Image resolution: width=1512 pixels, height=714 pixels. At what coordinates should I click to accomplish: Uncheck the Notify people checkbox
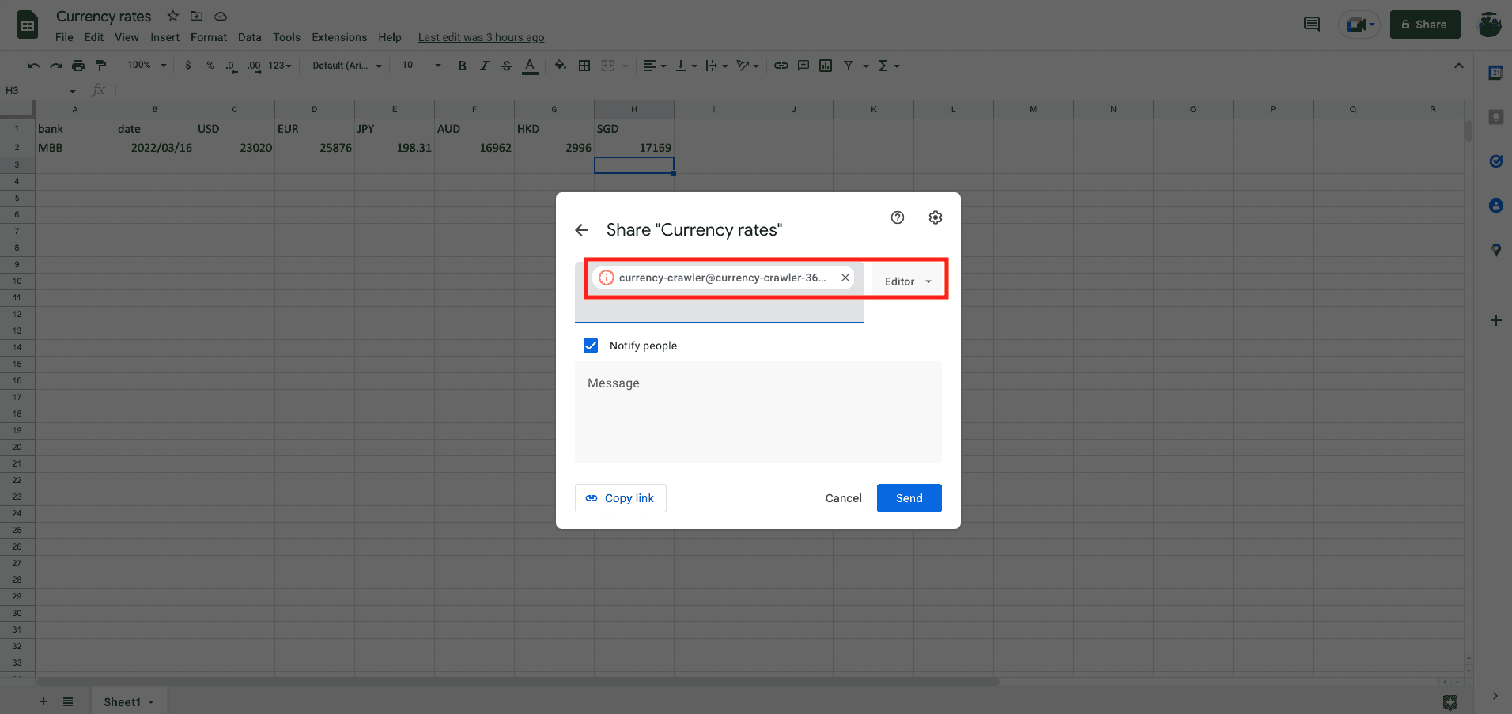591,346
